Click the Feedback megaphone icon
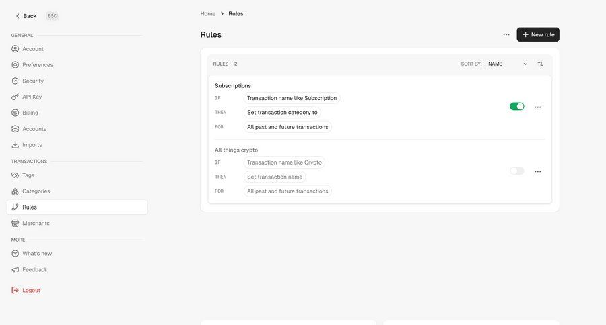606x325 pixels. click(x=15, y=269)
